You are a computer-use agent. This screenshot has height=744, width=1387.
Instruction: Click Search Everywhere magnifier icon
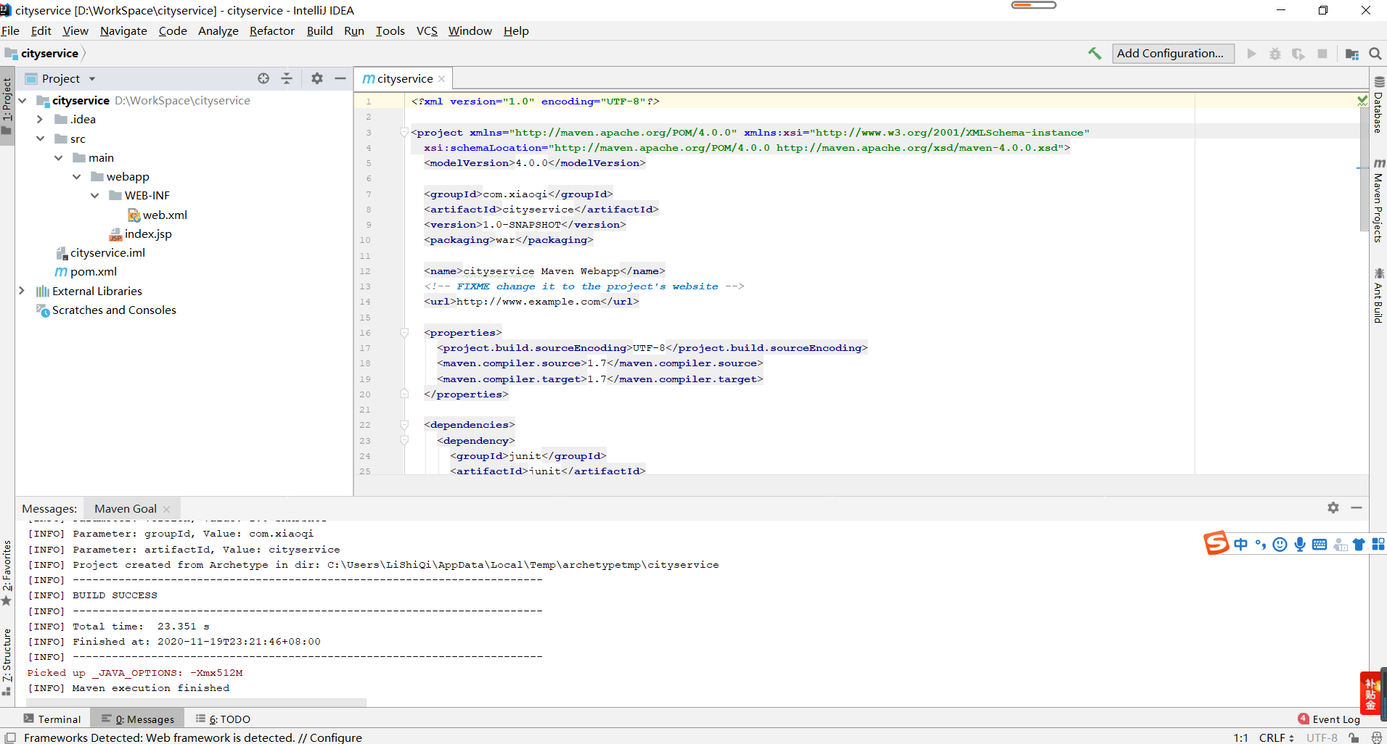1375,54
